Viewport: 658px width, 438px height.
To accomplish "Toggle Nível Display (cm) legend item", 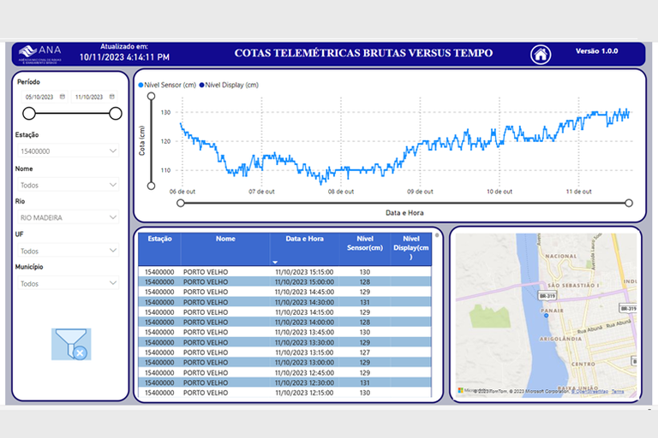I will [229, 85].
